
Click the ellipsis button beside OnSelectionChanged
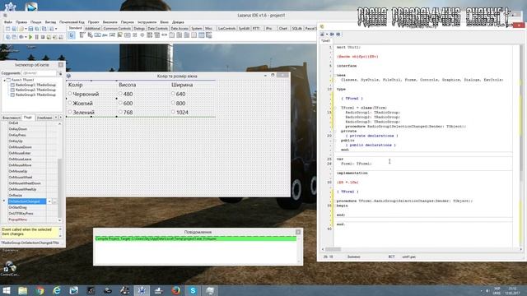click(x=54, y=201)
